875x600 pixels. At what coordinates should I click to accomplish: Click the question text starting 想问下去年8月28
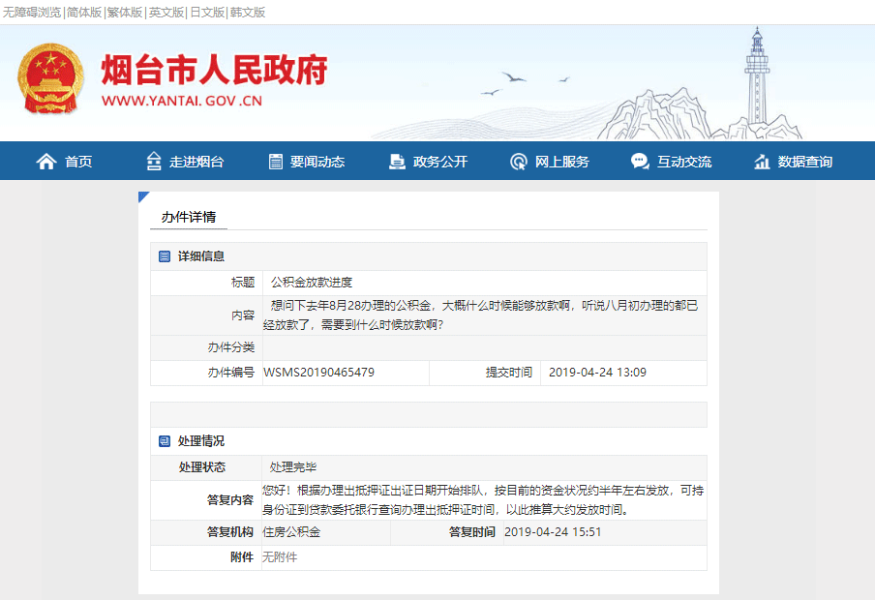(481, 315)
